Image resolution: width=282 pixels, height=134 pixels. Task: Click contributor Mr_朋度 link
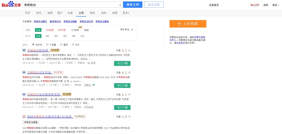point(91,63)
